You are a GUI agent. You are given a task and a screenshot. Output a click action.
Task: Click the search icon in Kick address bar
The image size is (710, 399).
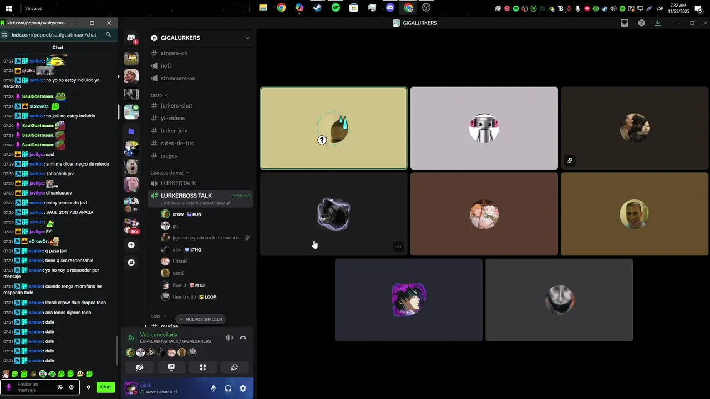pyautogui.click(x=108, y=34)
